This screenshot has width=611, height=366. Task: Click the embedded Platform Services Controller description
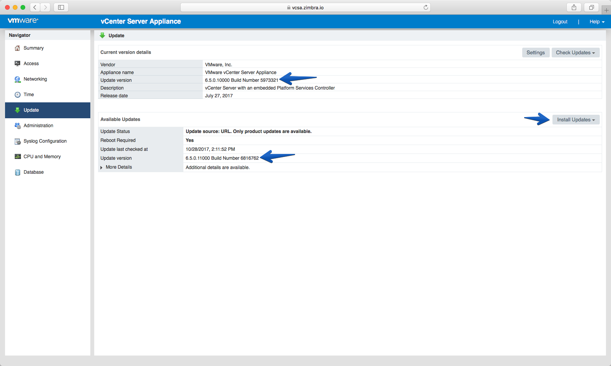[x=270, y=88]
